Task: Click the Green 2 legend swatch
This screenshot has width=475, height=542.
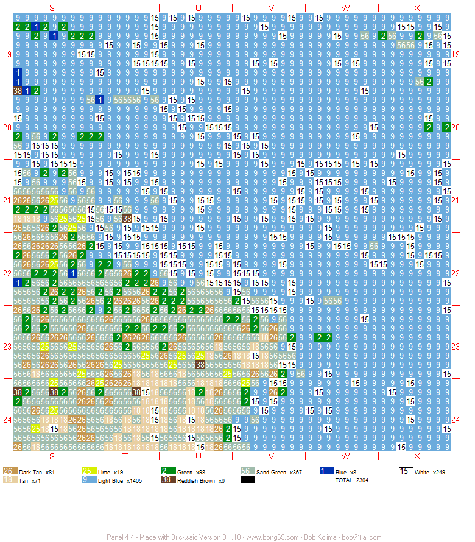Action: 168,471
